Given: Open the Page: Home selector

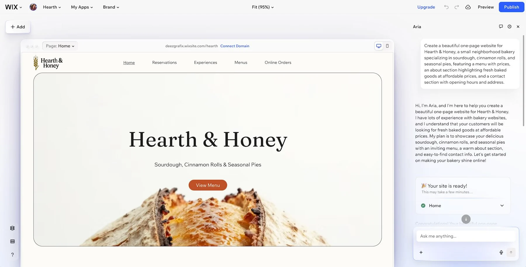Looking at the screenshot, I should click(60, 46).
